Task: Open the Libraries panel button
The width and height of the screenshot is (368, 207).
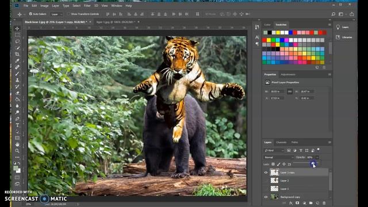Action: 344,37
